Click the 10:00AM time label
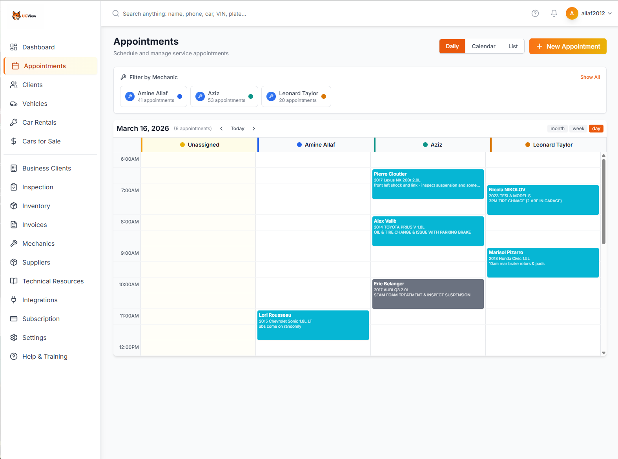 [x=129, y=285]
